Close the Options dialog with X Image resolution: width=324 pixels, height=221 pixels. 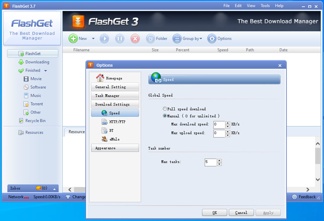click(280, 65)
